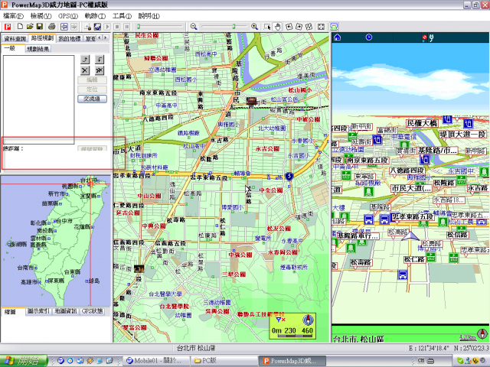Open the PC版 folder taskbar item
This screenshot has width=490, height=367.
(223, 361)
